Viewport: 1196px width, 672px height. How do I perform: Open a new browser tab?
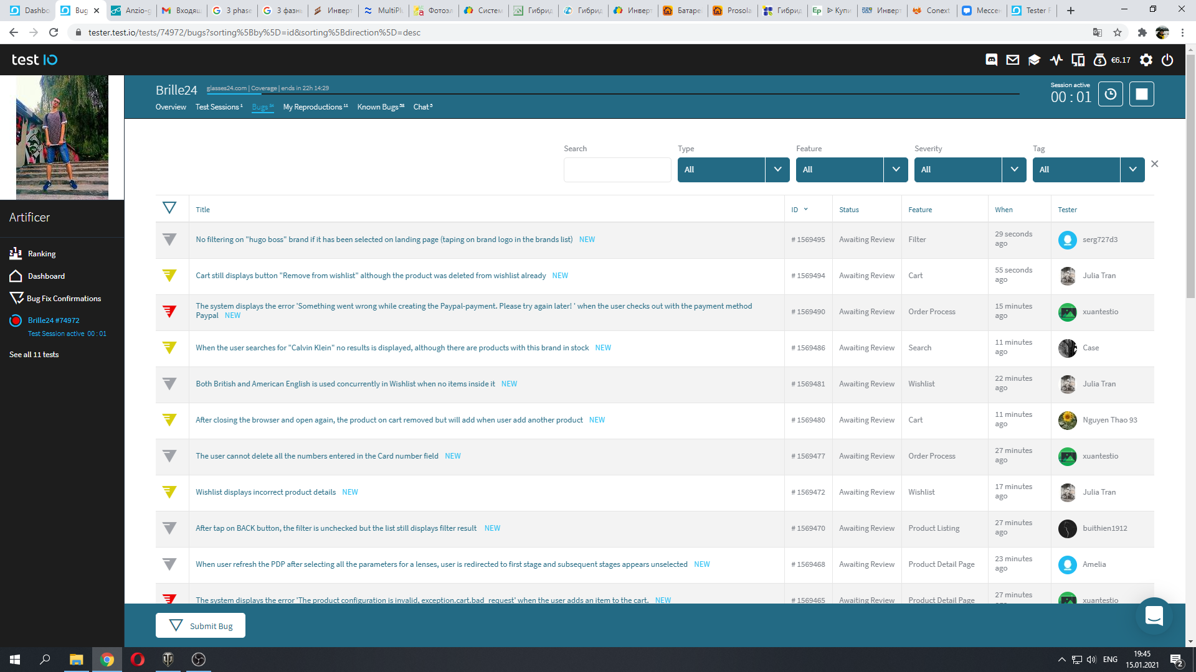[x=1071, y=11]
